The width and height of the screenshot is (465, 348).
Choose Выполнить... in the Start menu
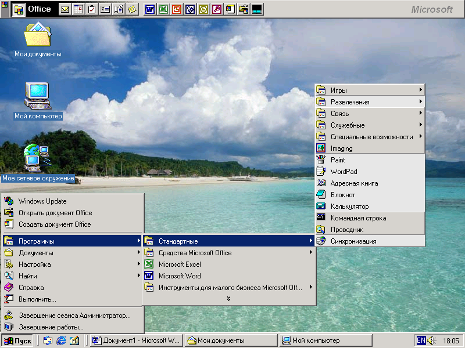tap(72, 299)
